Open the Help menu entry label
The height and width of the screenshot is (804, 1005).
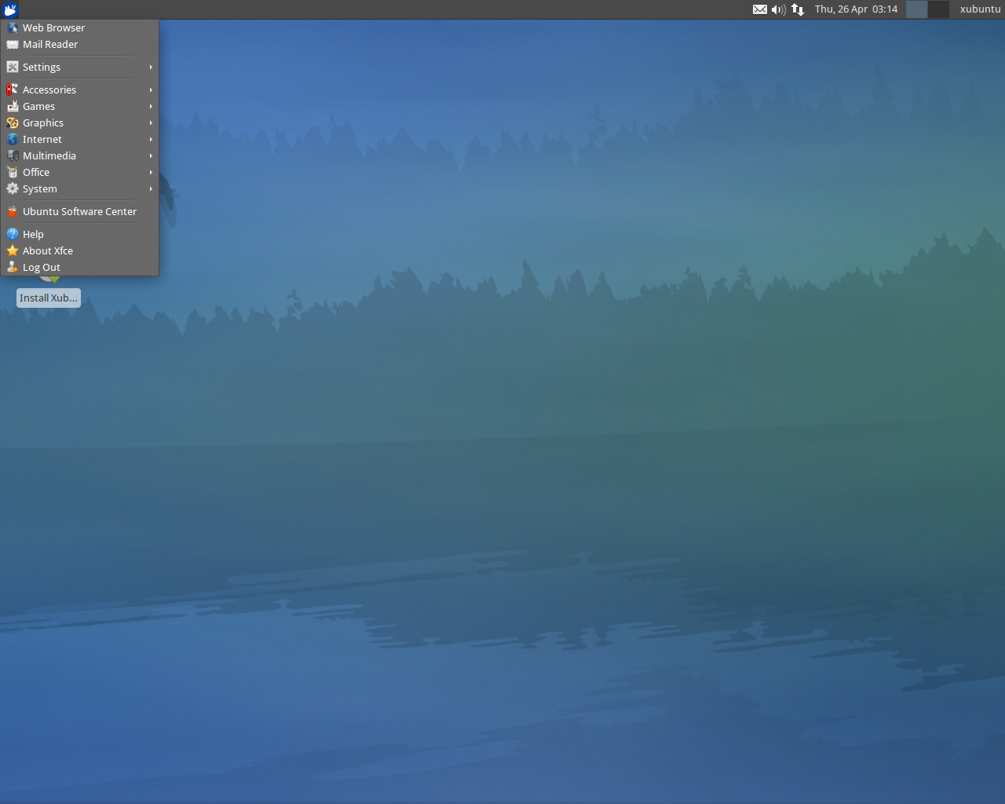point(33,234)
